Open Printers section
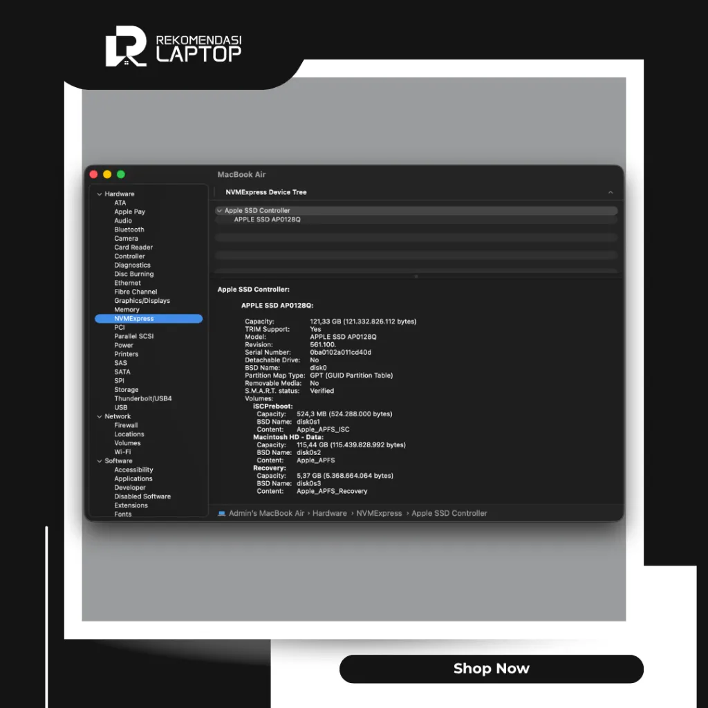The height and width of the screenshot is (708, 708). point(126,354)
